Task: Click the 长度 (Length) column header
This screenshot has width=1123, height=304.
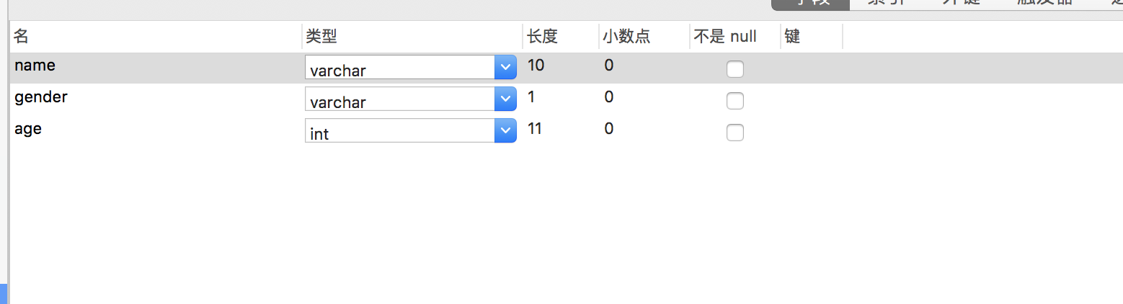Action: coord(542,37)
